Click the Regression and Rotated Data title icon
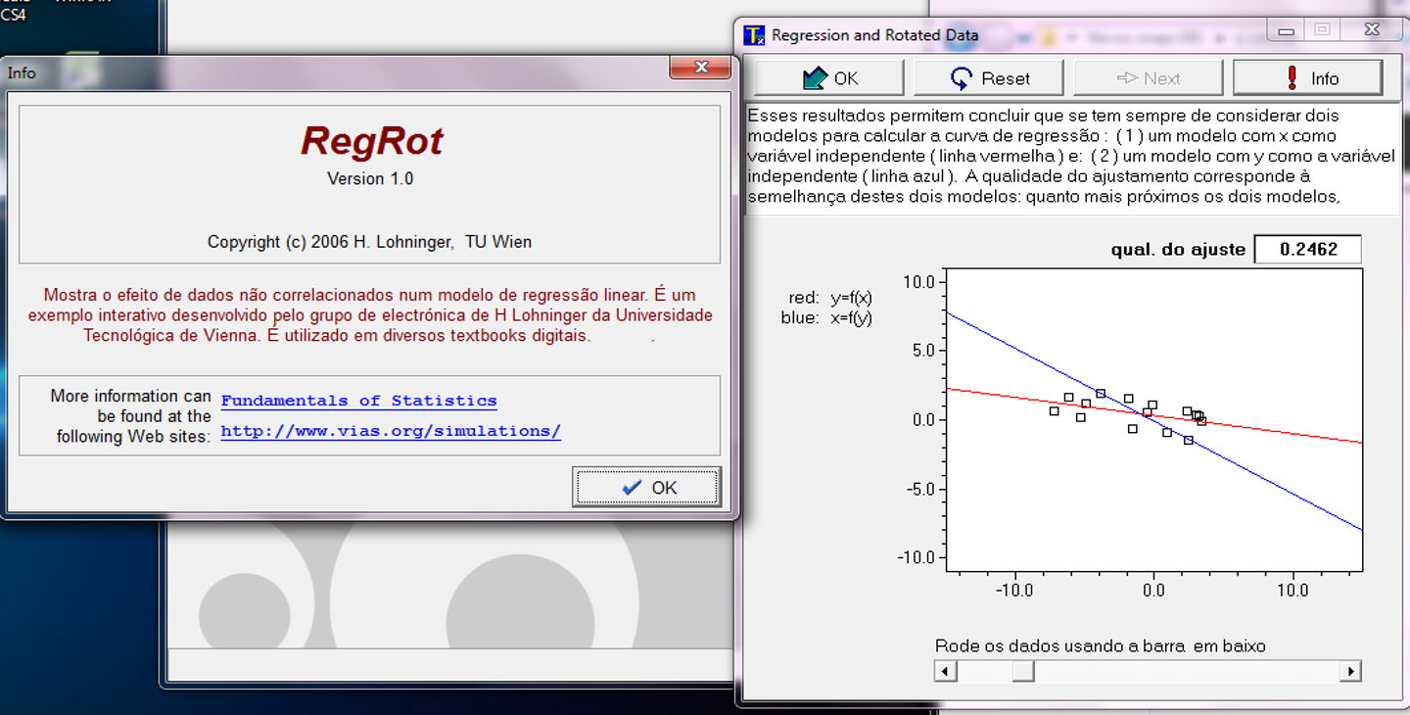This screenshot has width=1410, height=715. (754, 35)
